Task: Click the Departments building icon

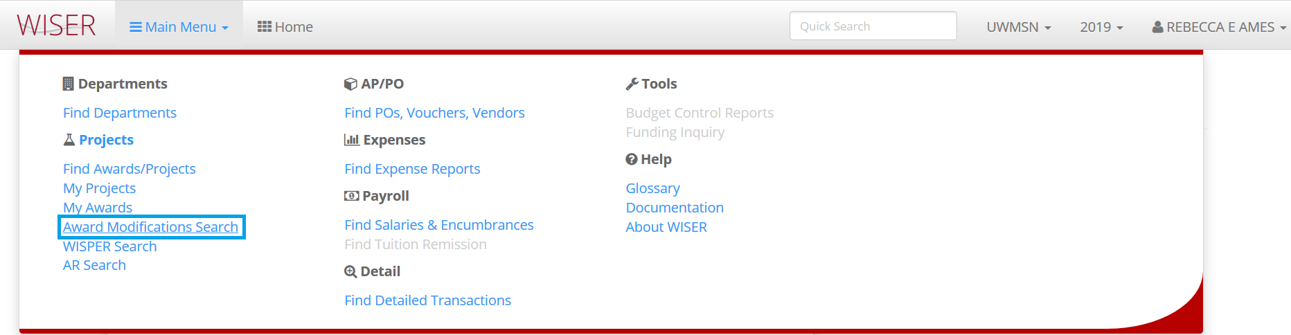Action: point(68,84)
